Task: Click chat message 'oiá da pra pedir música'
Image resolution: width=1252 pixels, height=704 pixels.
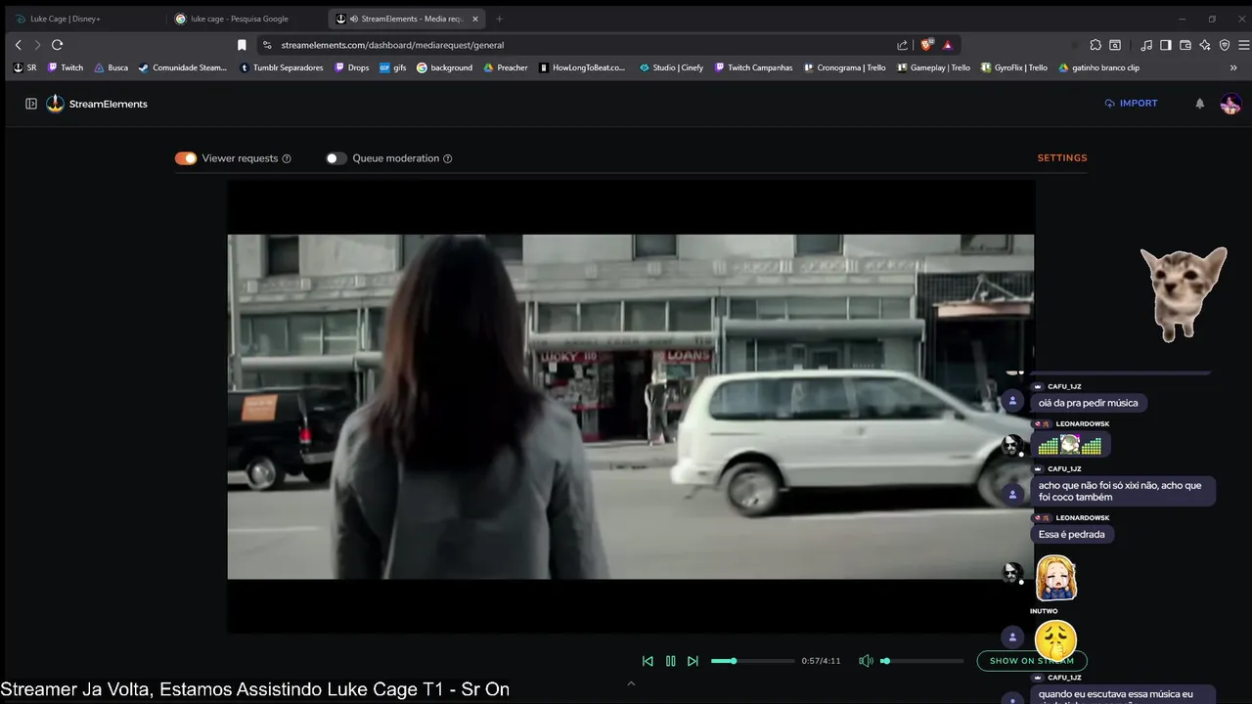Action: coord(1088,403)
